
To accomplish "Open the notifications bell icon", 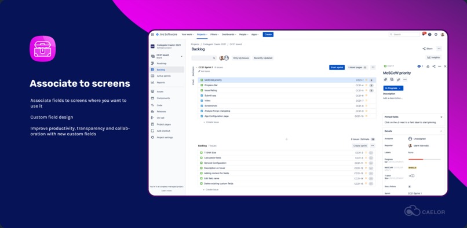I will point(424,34).
